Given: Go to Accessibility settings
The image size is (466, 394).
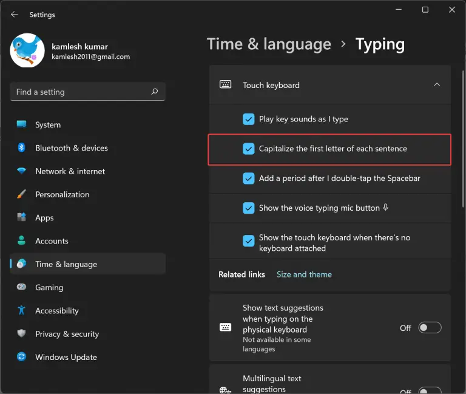Looking at the screenshot, I should pyautogui.click(x=87, y=310).
